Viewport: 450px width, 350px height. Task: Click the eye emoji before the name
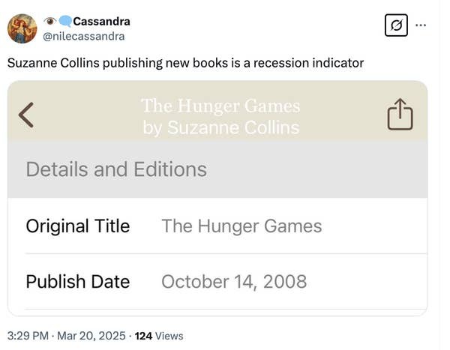50,21
